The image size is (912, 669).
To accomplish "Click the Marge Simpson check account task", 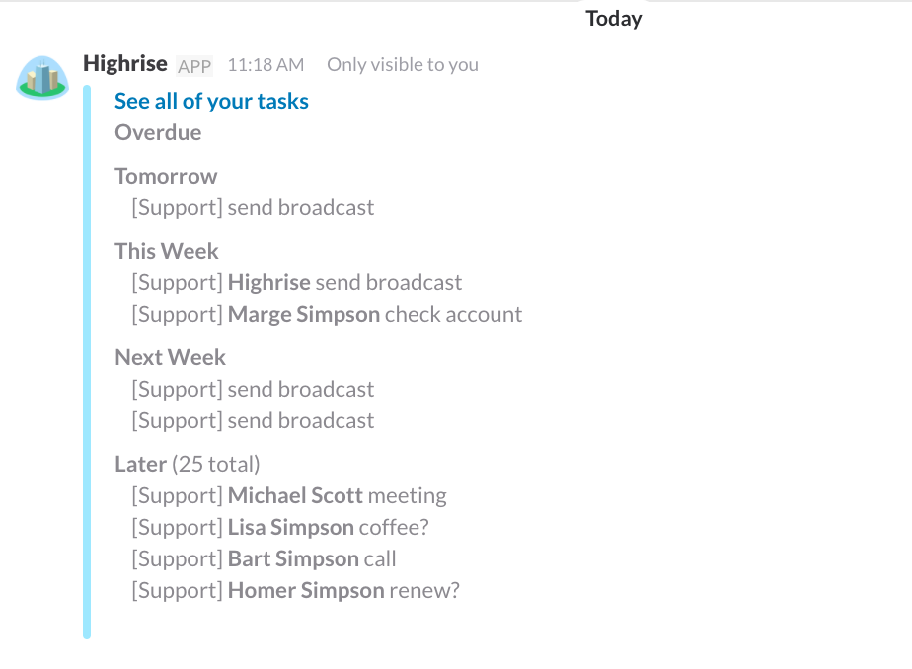I will [x=326, y=313].
